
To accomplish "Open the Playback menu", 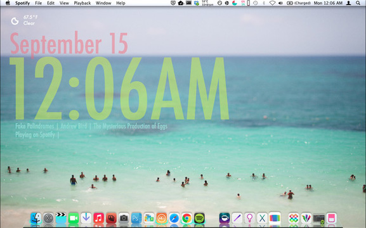I will tap(82, 3).
